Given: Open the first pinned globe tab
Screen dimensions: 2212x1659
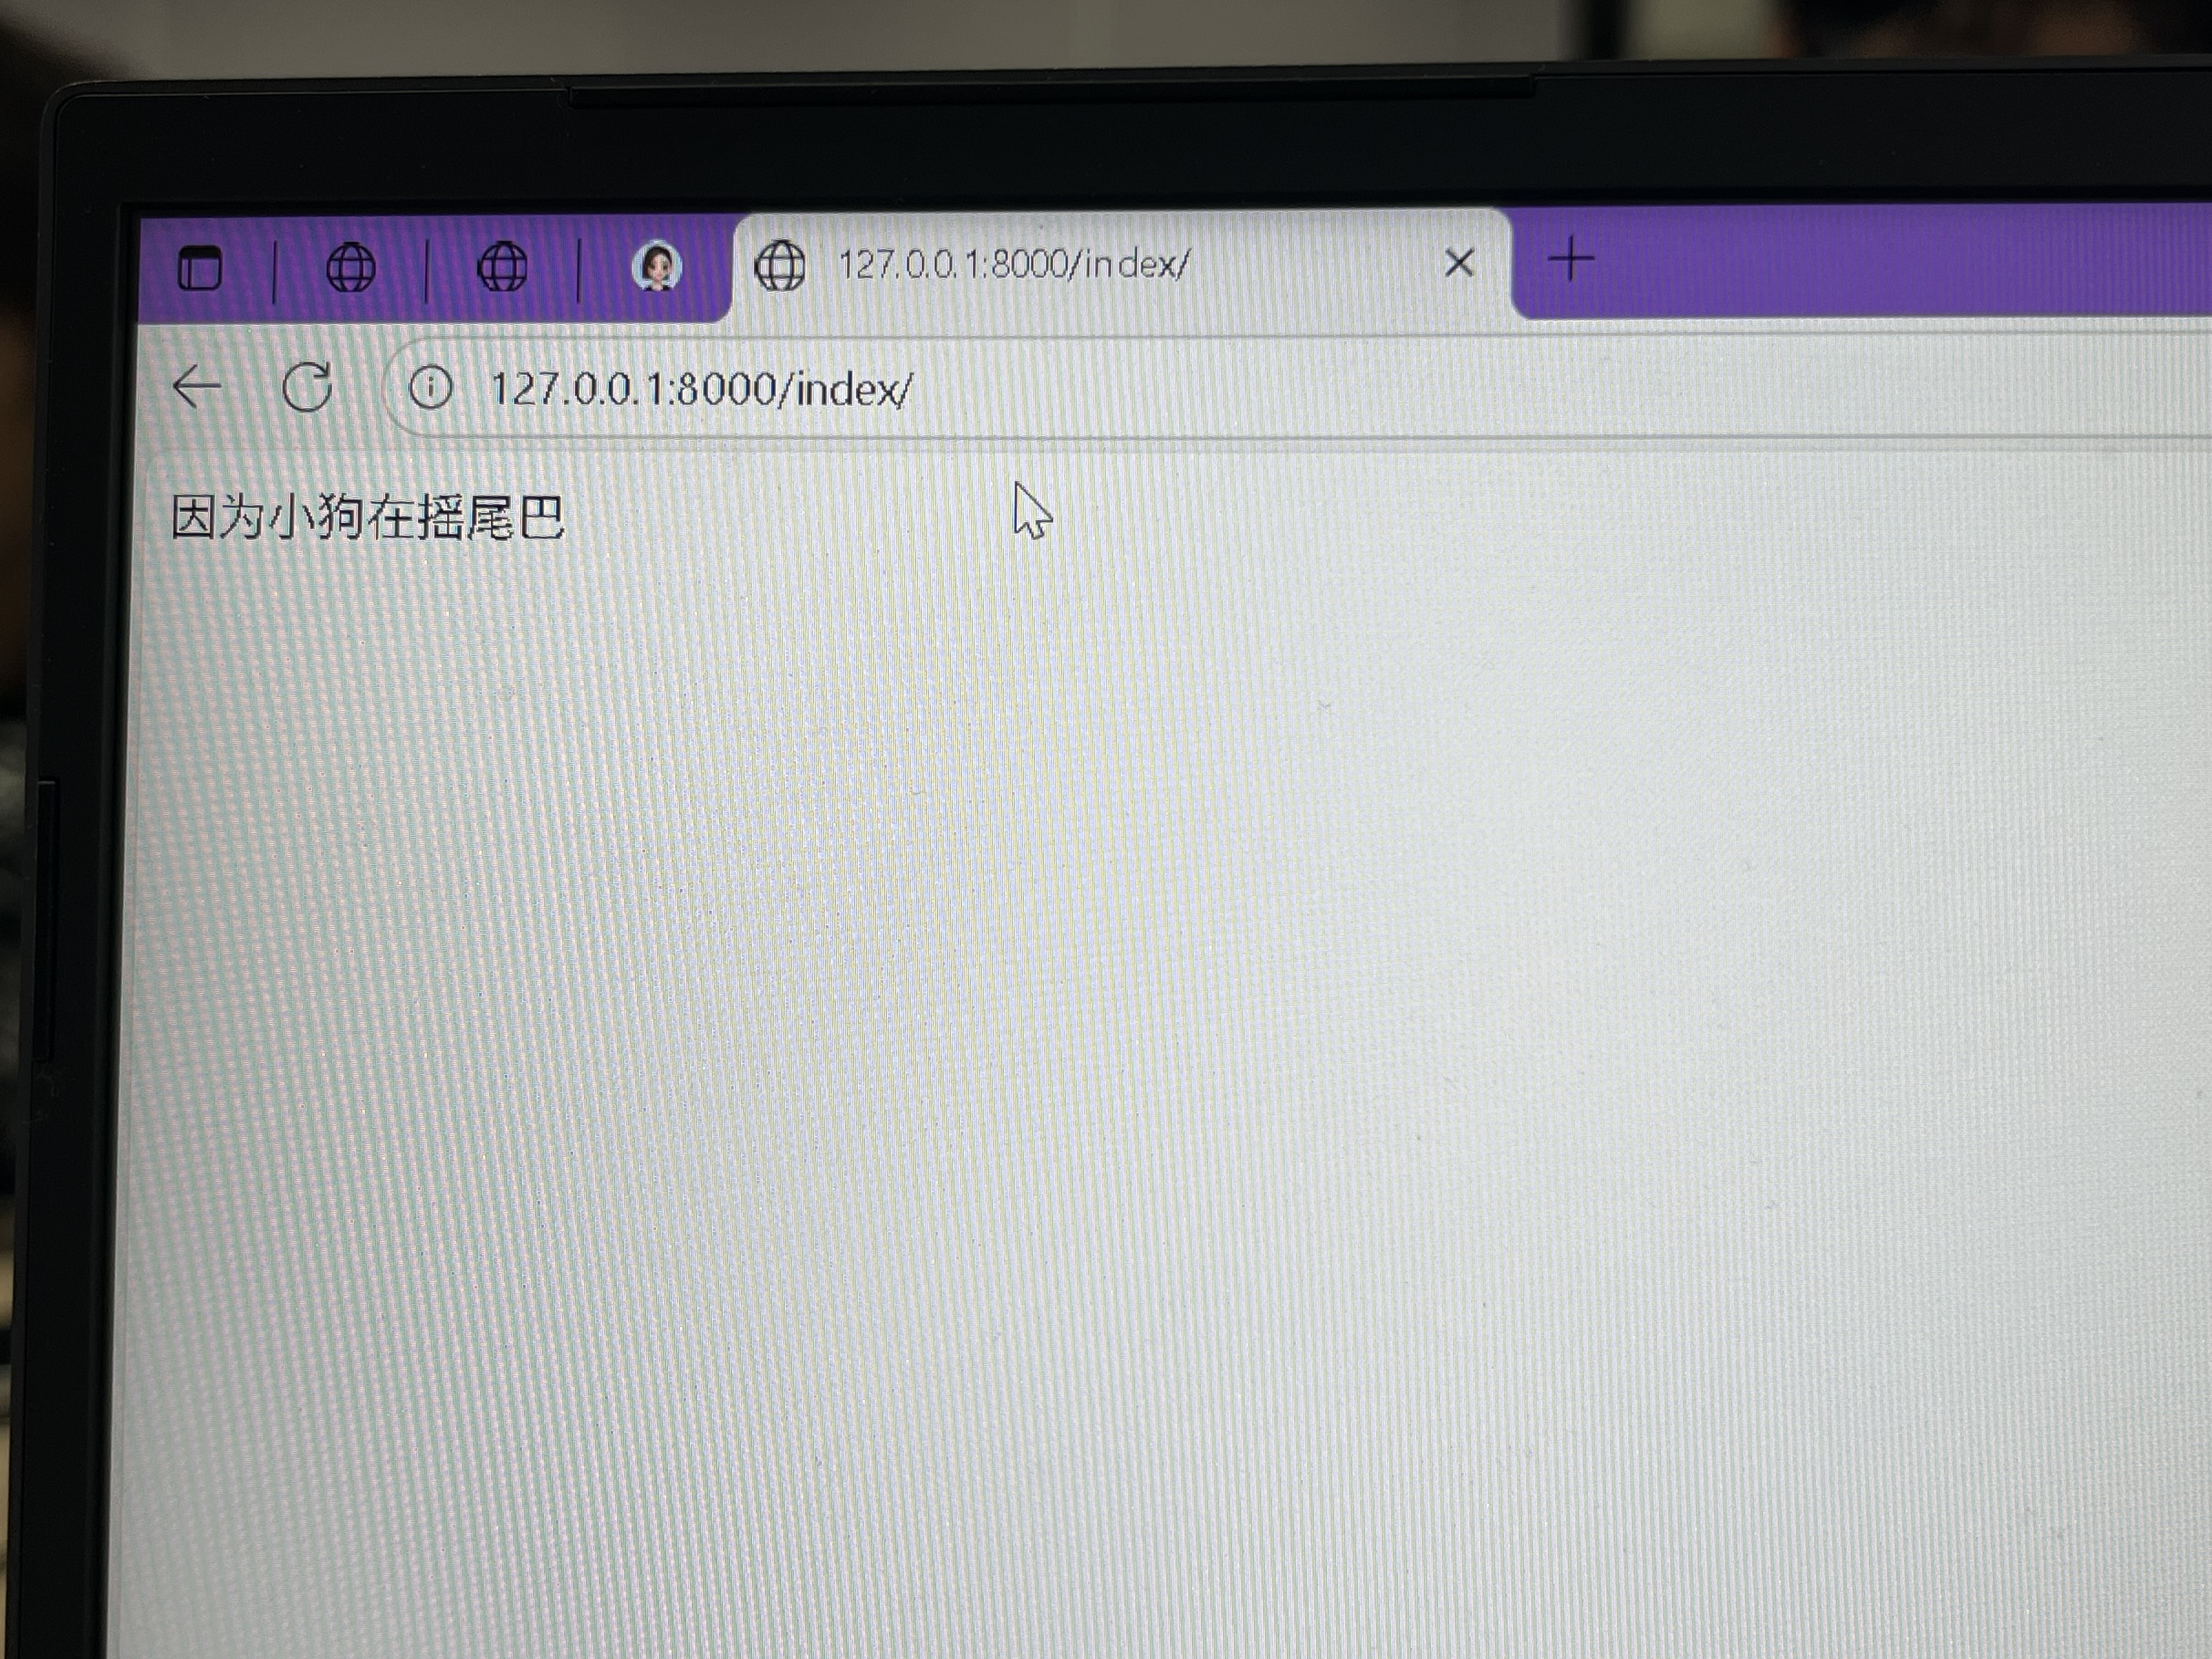Looking at the screenshot, I should (352, 266).
